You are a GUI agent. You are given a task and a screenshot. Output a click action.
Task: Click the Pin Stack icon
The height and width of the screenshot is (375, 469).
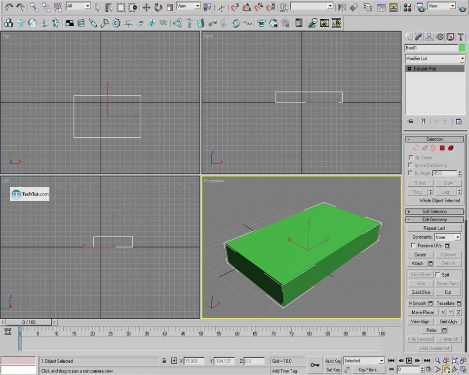pos(410,121)
